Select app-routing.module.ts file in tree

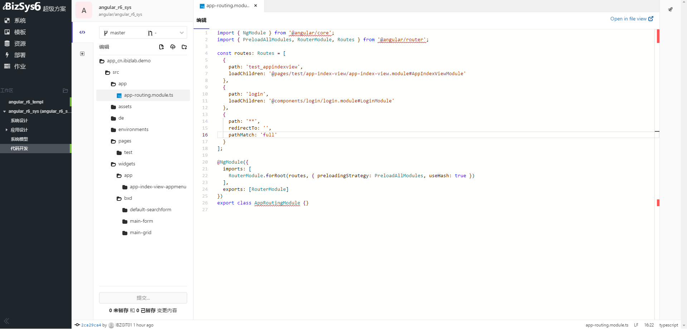(143, 95)
